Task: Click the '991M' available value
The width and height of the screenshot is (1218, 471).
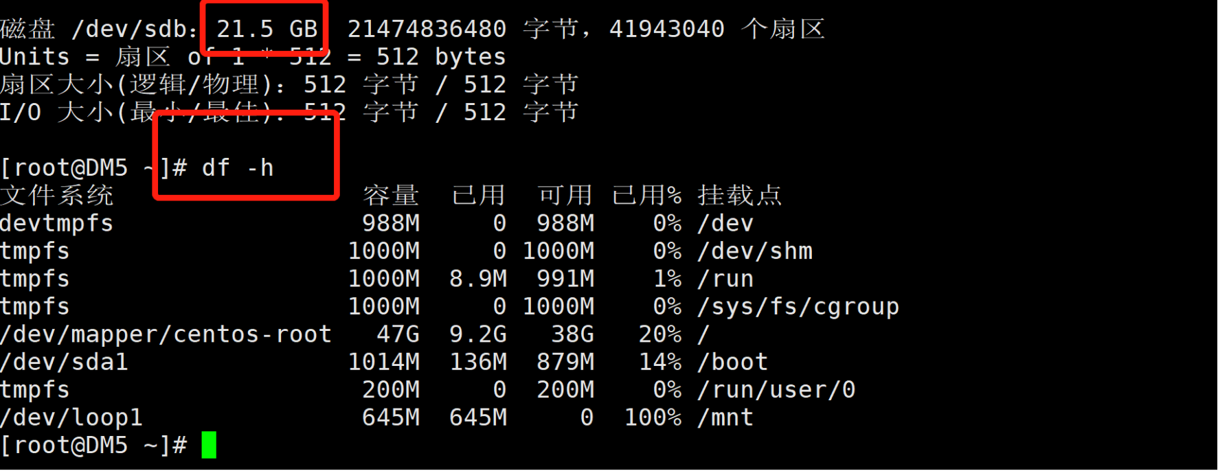Action: click(565, 279)
